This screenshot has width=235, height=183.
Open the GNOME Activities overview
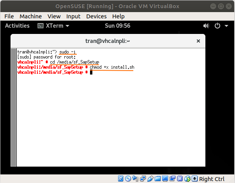point(17,26)
